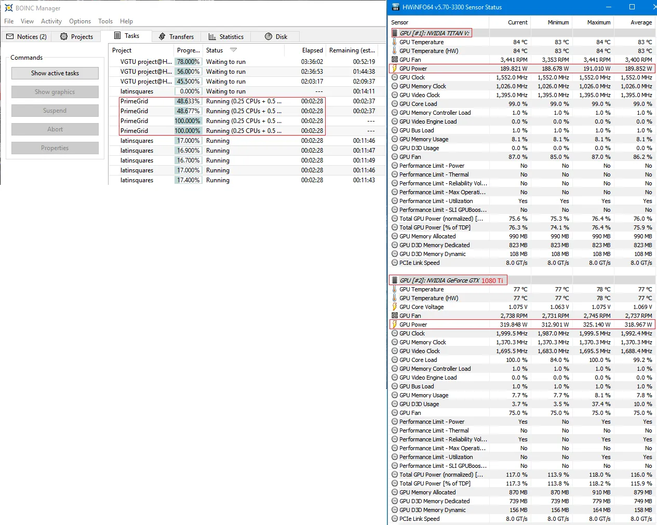Click the PrimeGrid 48.633% progress bar
657x525 pixels.
[x=188, y=101]
